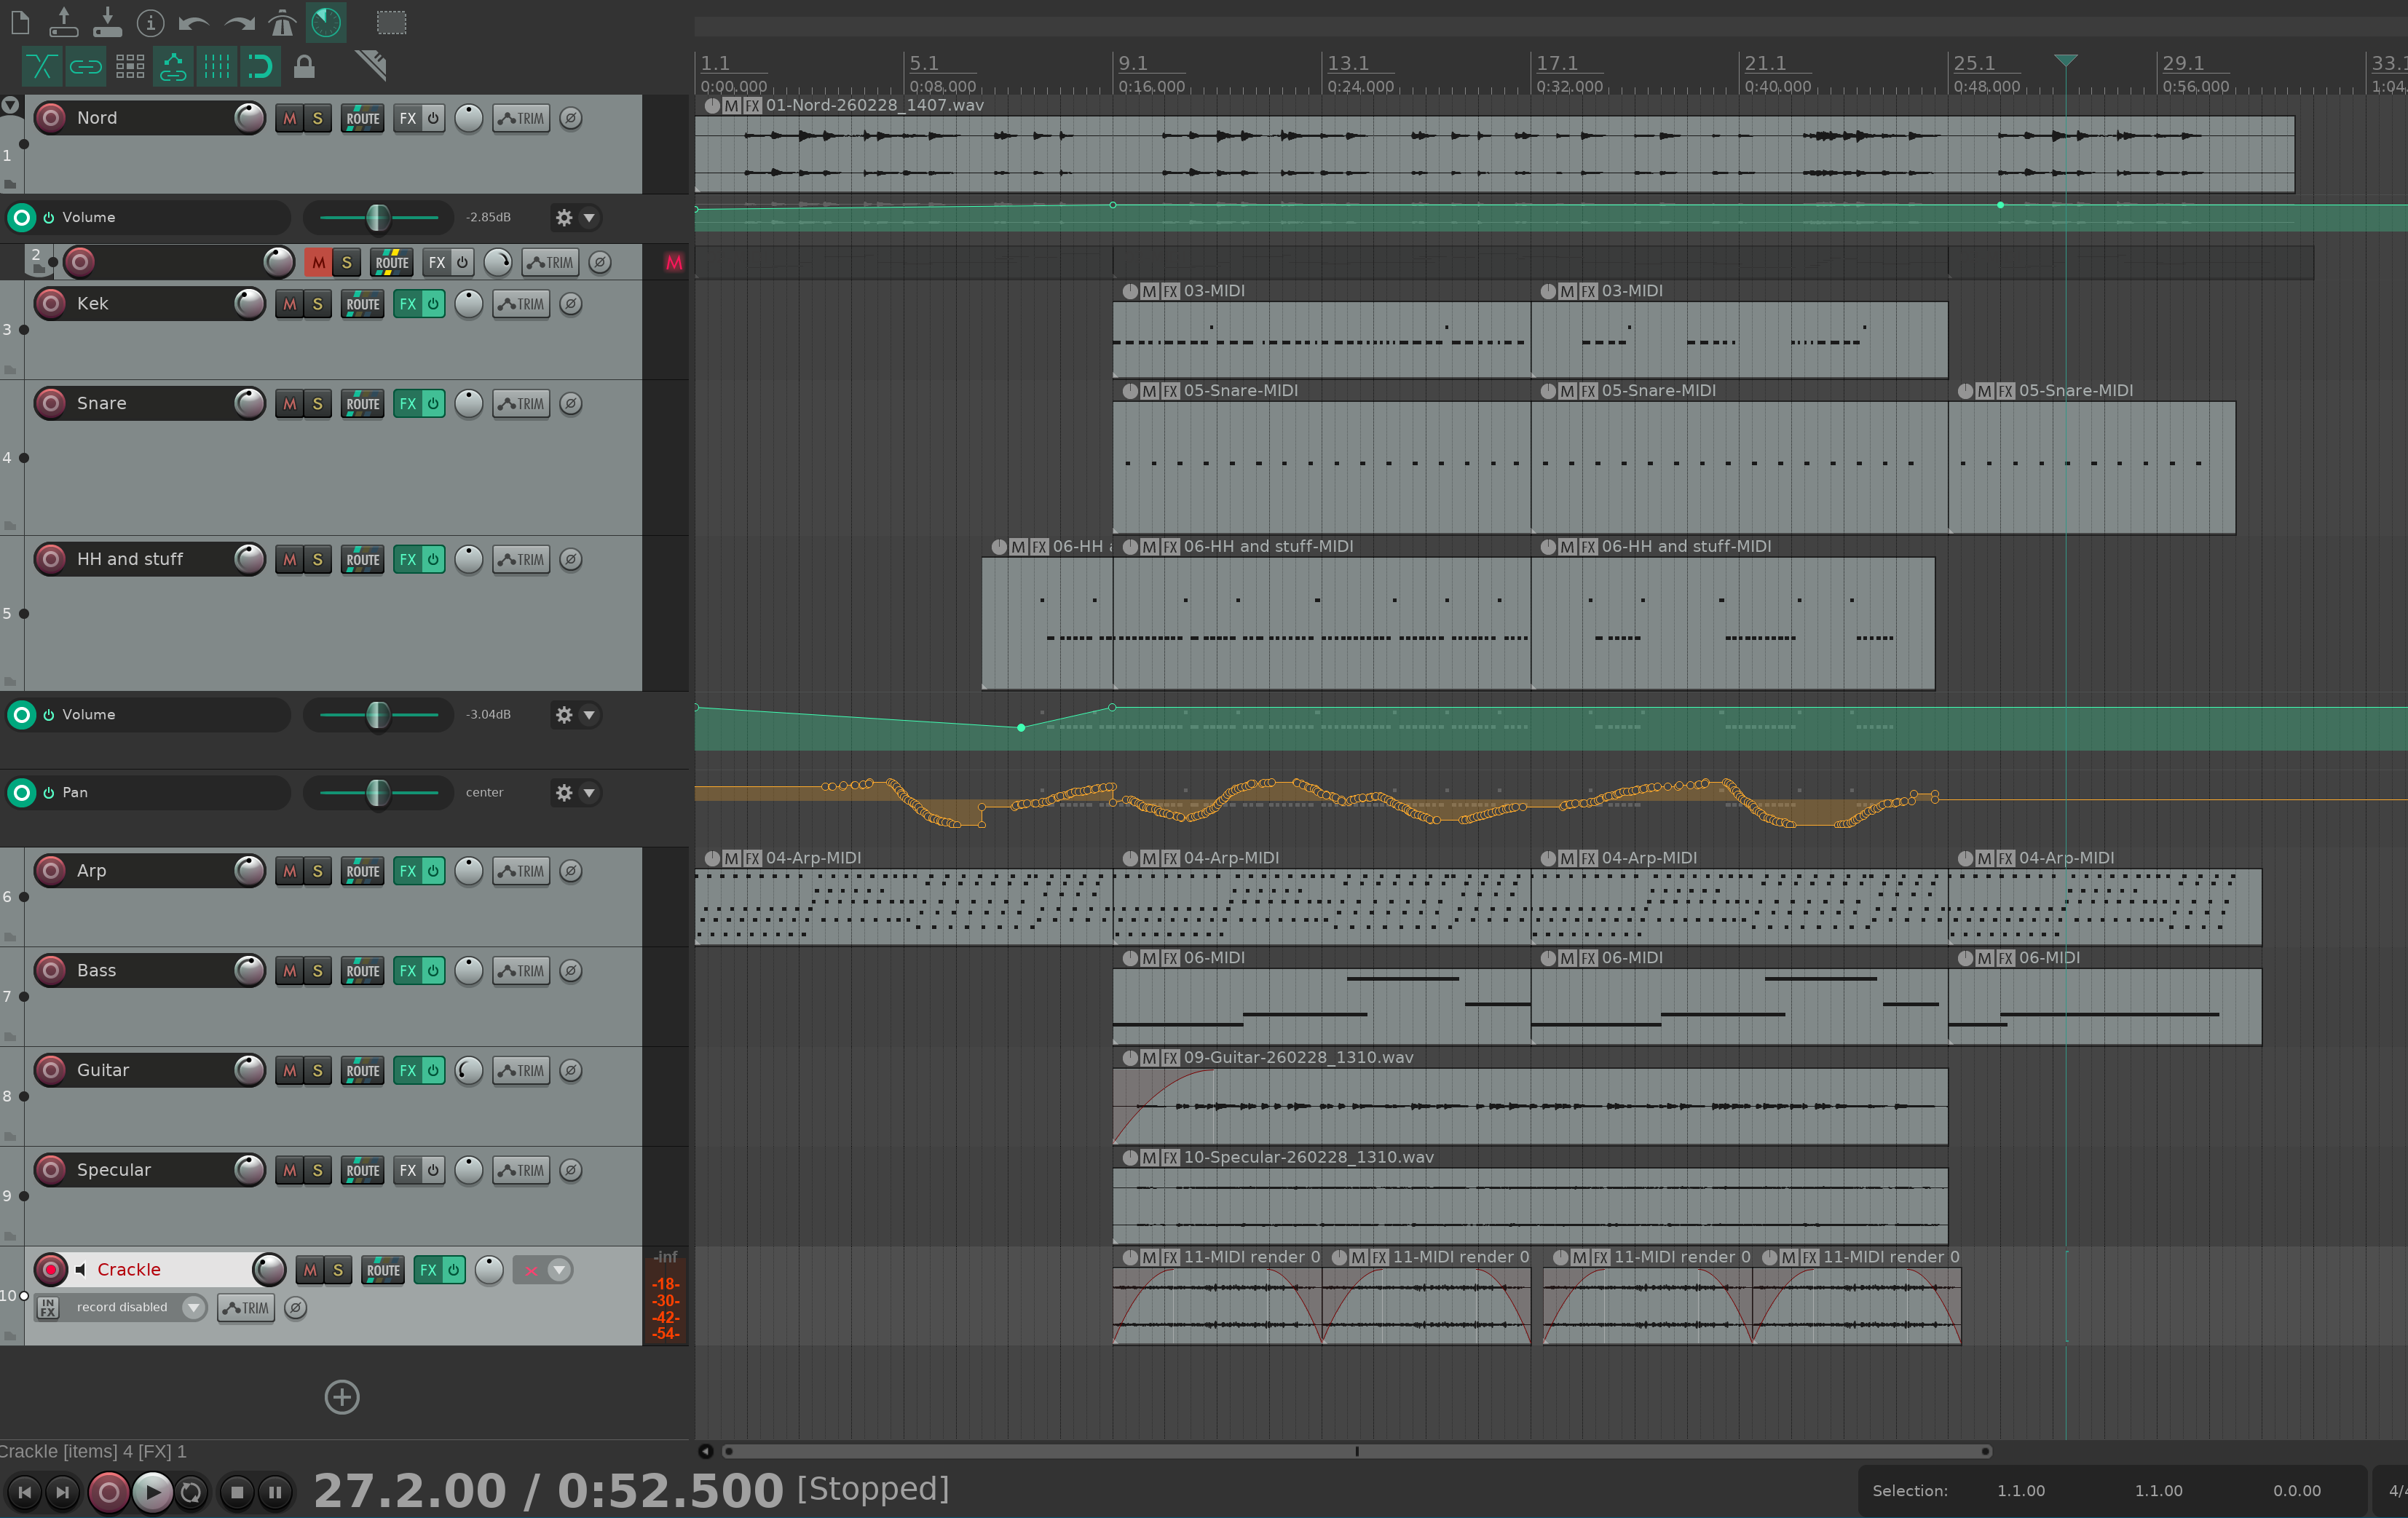Toggle auto-crossfade toolbar icon
The width and height of the screenshot is (2408, 1518).
[41, 67]
